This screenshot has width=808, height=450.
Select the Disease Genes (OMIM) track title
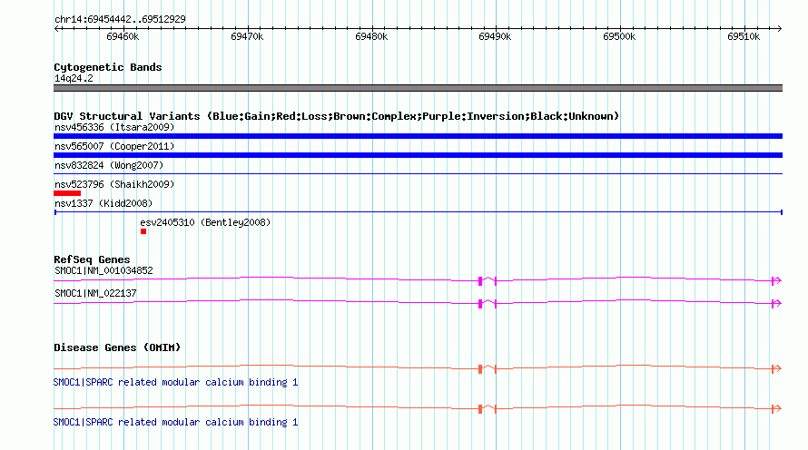[117, 347]
